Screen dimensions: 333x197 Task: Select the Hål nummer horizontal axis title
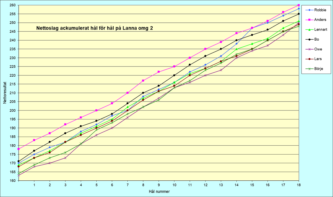coord(159,191)
